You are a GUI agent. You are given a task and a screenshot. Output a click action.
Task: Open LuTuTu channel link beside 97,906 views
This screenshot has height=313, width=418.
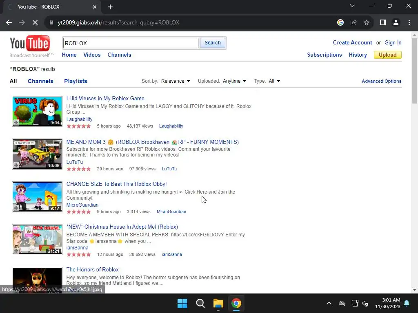[169, 169]
